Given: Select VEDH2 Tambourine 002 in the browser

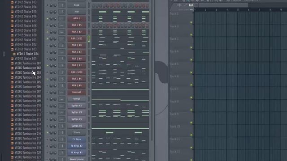Looking at the screenshot, I should 28,68.
